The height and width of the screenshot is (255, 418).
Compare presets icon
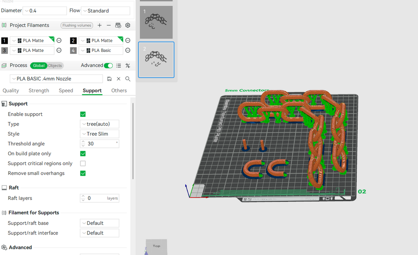pyautogui.click(x=128, y=66)
